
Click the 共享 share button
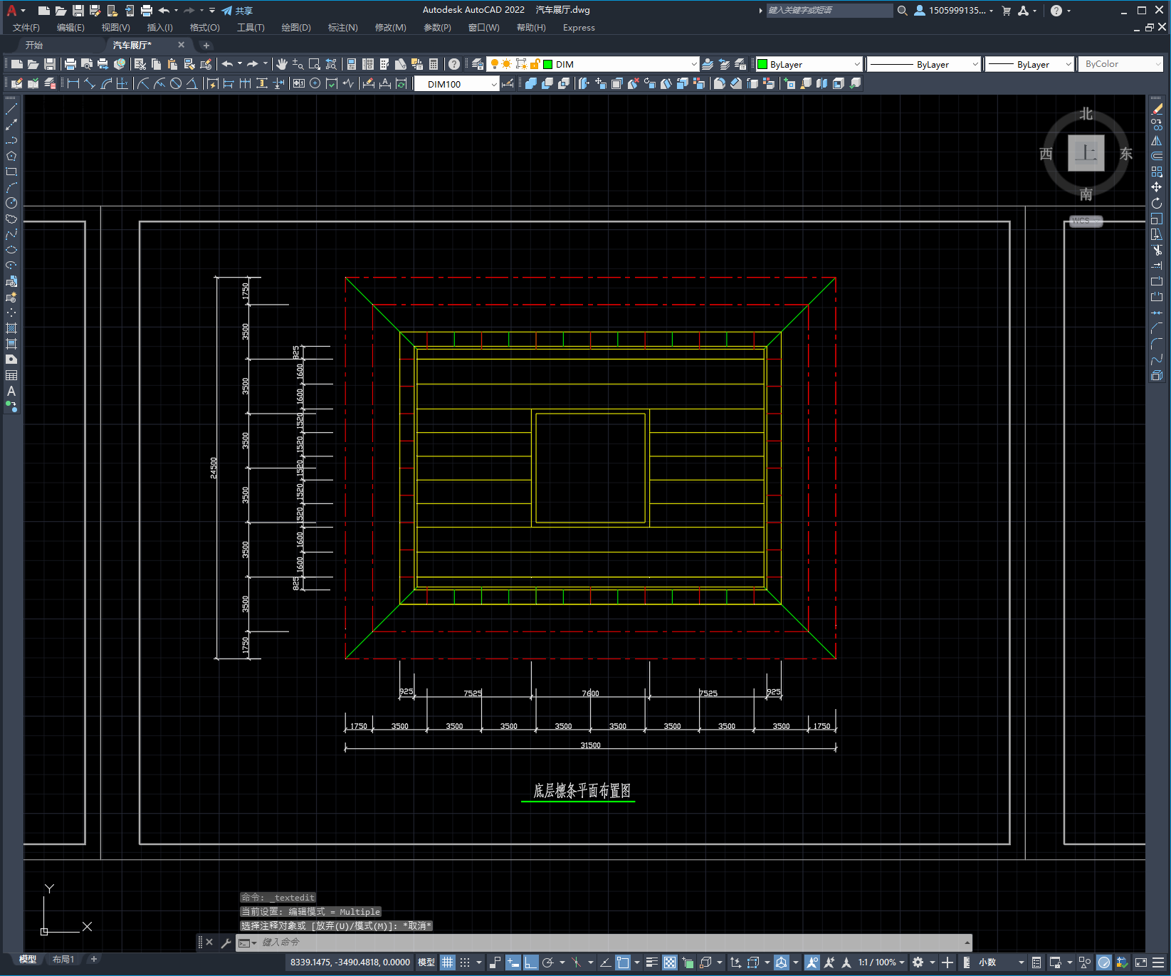(237, 11)
